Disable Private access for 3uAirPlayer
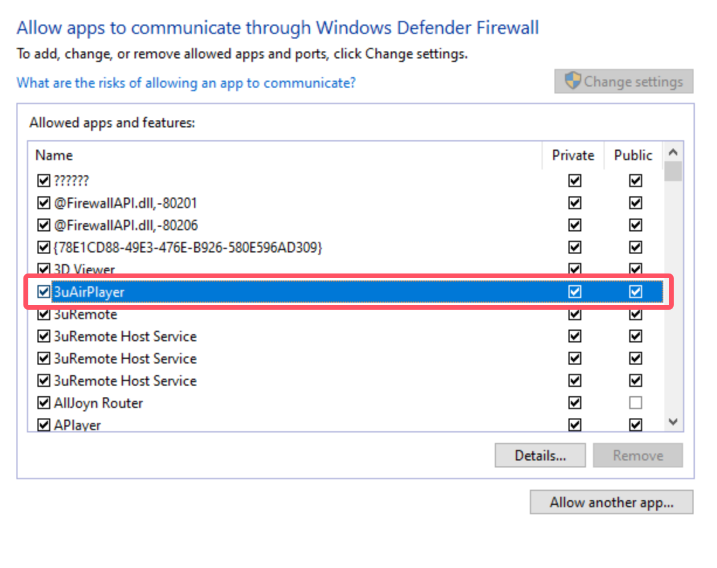 point(574,292)
